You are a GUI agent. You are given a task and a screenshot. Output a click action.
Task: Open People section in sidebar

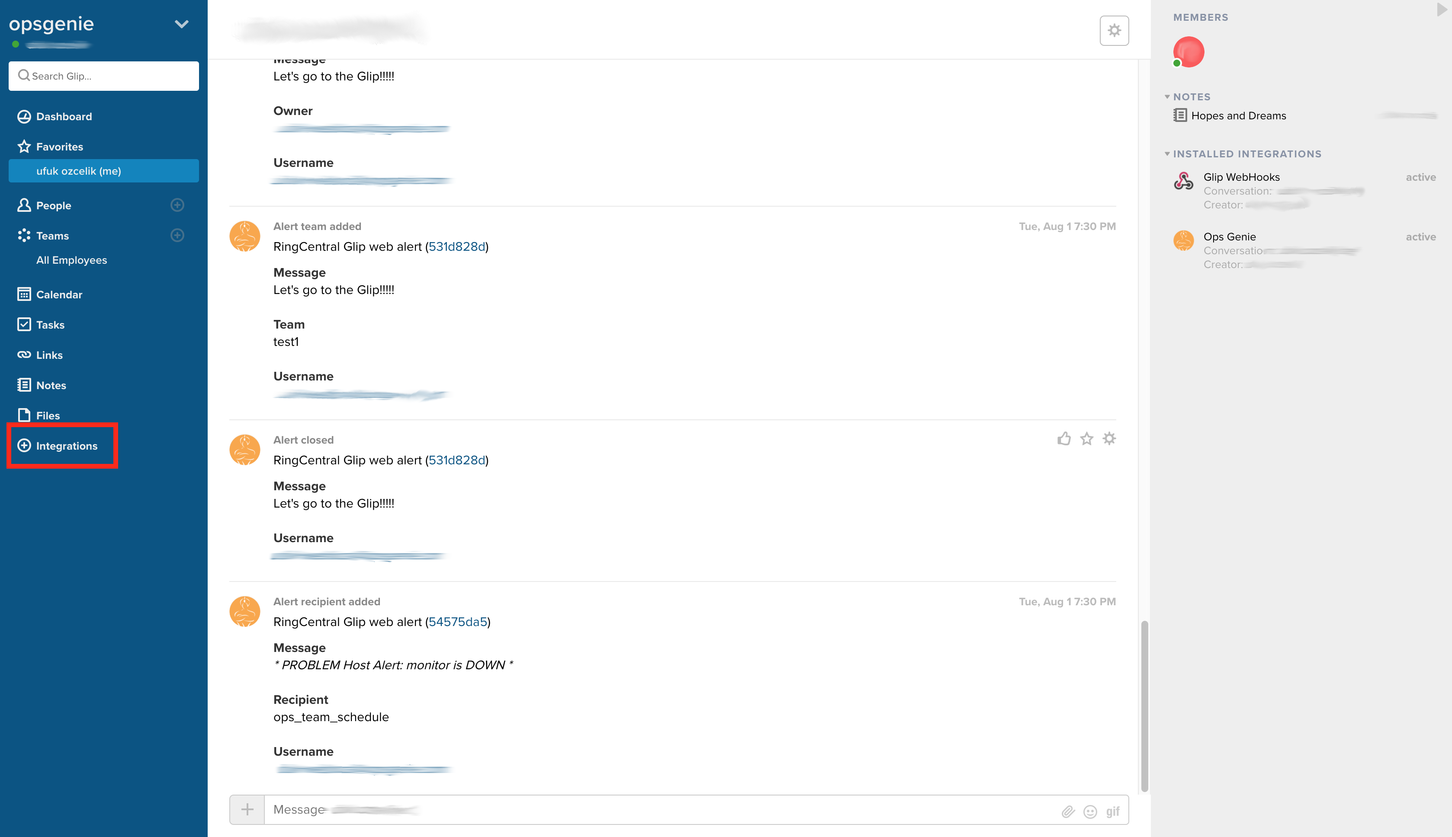click(54, 205)
